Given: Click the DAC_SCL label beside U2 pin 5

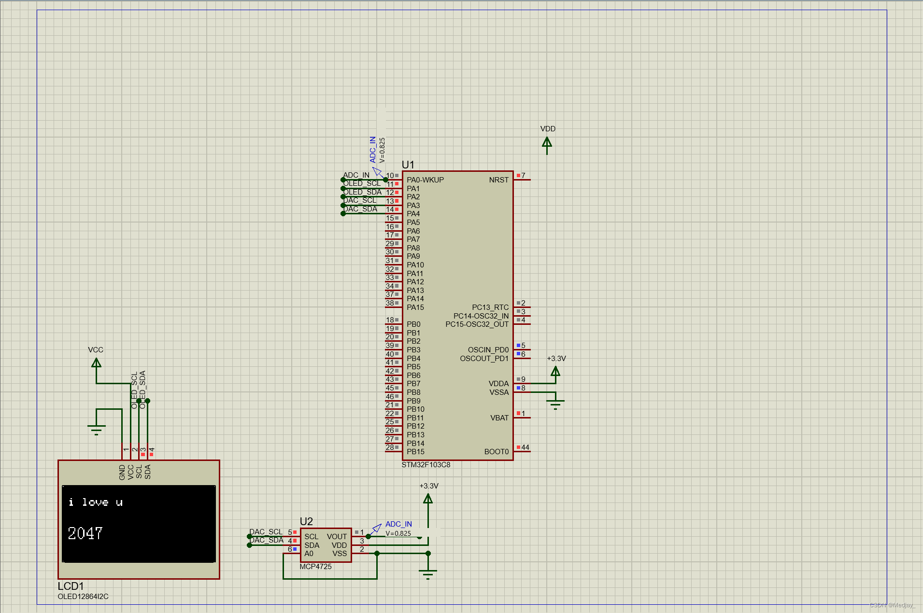Looking at the screenshot, I should tap(266, 531).
